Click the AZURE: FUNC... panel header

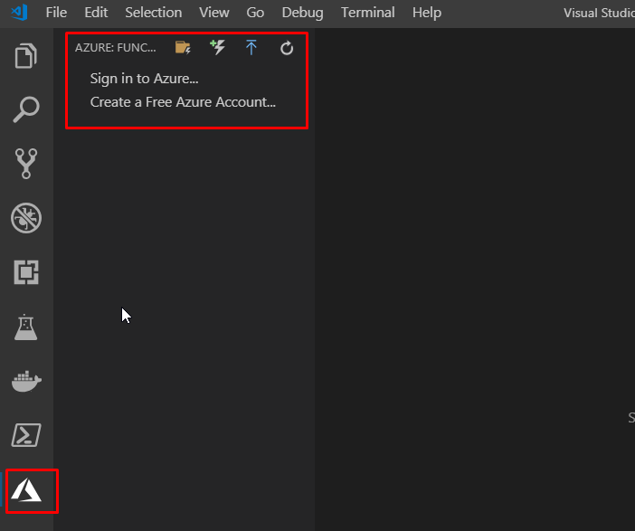pos(116,47)
